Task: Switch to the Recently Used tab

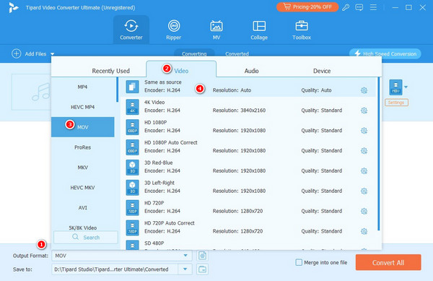Action: coord(110,71)
